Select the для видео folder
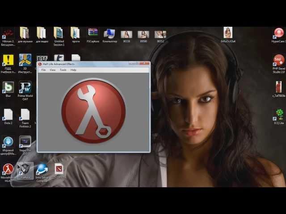This screenshot has height=214, width=286. click(42, 35)
